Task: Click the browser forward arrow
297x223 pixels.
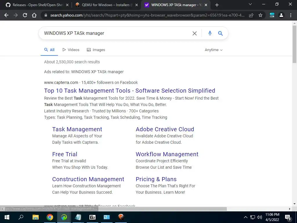Action: (x=16, y=15)
